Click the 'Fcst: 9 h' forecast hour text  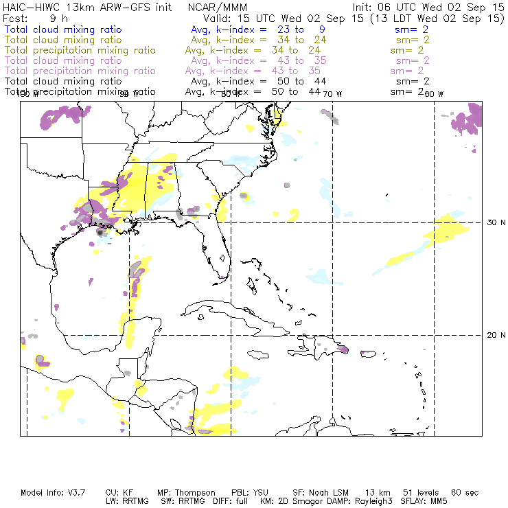(x=35, y=19)
